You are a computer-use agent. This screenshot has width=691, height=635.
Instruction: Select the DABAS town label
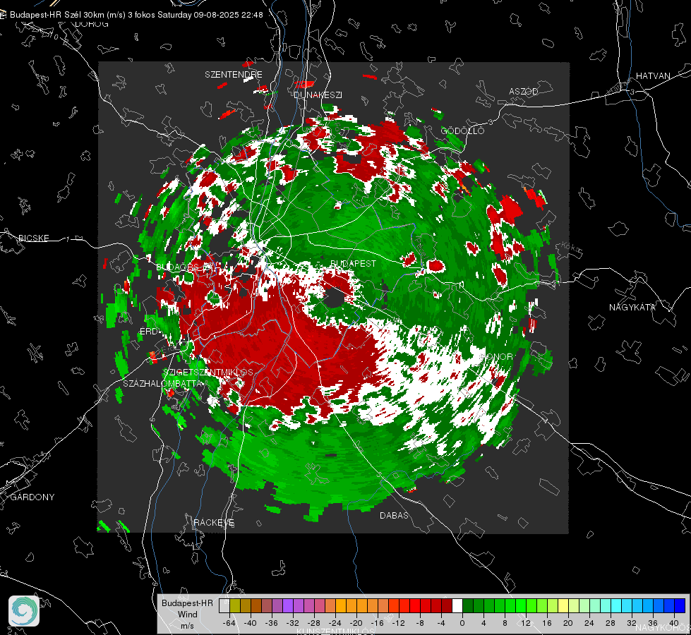(394, 515)
